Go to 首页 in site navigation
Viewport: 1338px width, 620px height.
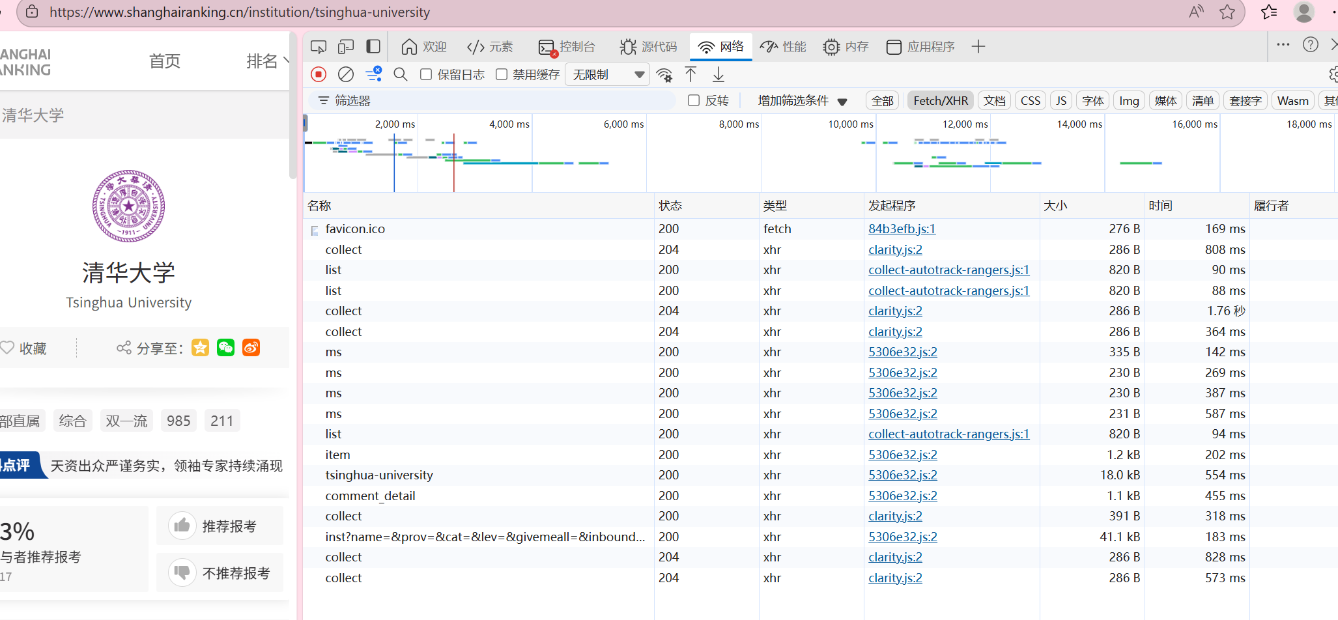click(x=165, y=61)
